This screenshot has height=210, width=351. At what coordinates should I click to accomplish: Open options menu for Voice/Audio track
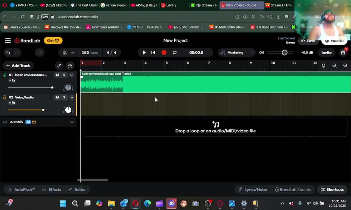(51, 97)
